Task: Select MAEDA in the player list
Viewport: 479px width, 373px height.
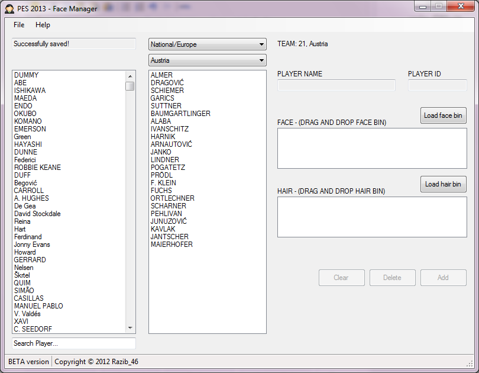Action: coord(69,98)
